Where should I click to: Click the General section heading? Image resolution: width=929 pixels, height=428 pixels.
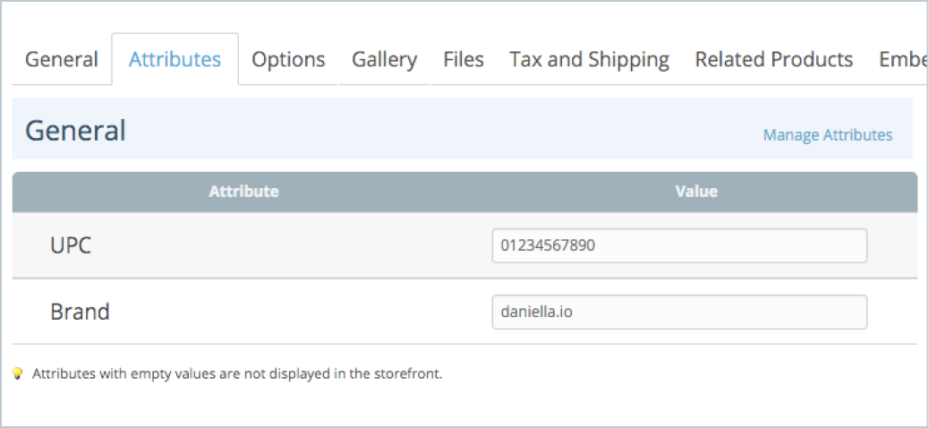click(75, 131)
